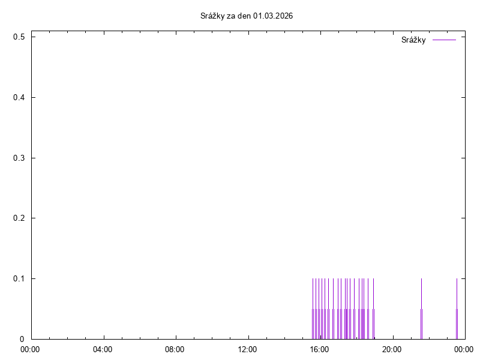Click the 0.5 y-axis label

point(19,37)
